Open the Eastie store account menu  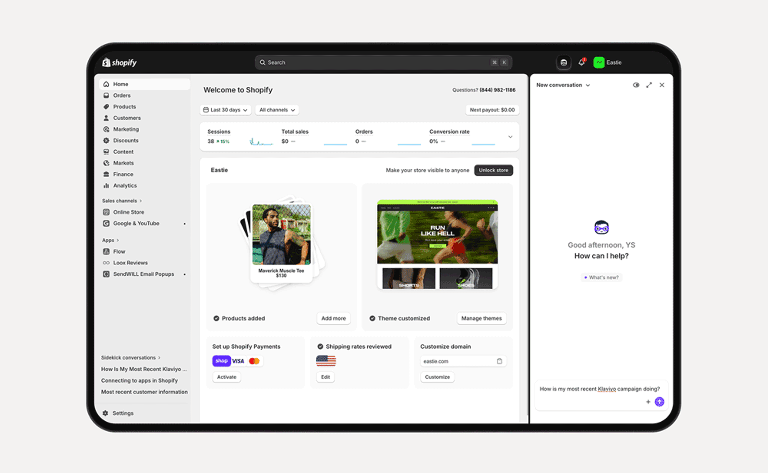click(x=608, y=62)
